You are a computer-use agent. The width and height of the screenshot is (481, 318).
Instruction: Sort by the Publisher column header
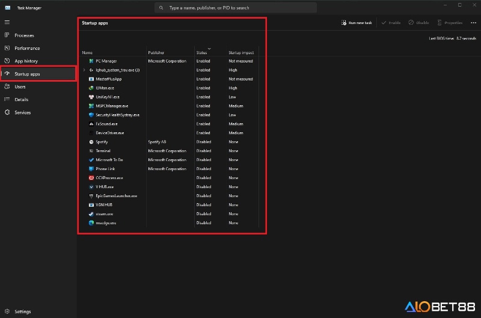[156, 53]
